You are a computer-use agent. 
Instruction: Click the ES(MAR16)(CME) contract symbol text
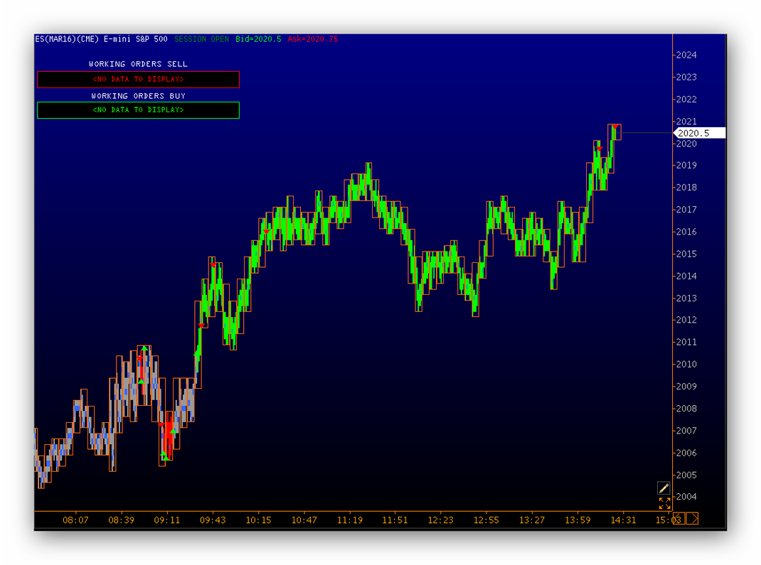click(x=67, y=39)
